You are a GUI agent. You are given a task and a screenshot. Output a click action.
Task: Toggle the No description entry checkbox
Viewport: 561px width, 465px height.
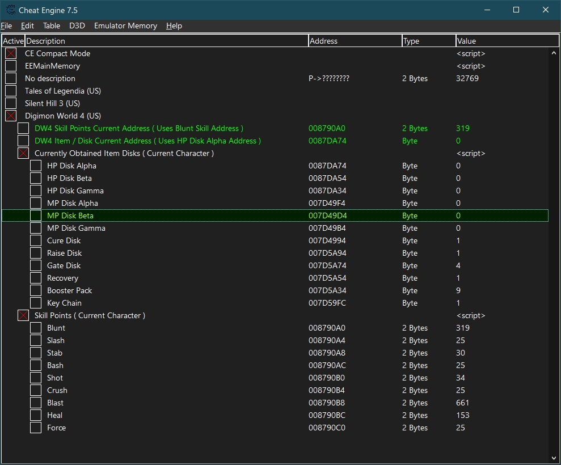click(x=11, y=78)
